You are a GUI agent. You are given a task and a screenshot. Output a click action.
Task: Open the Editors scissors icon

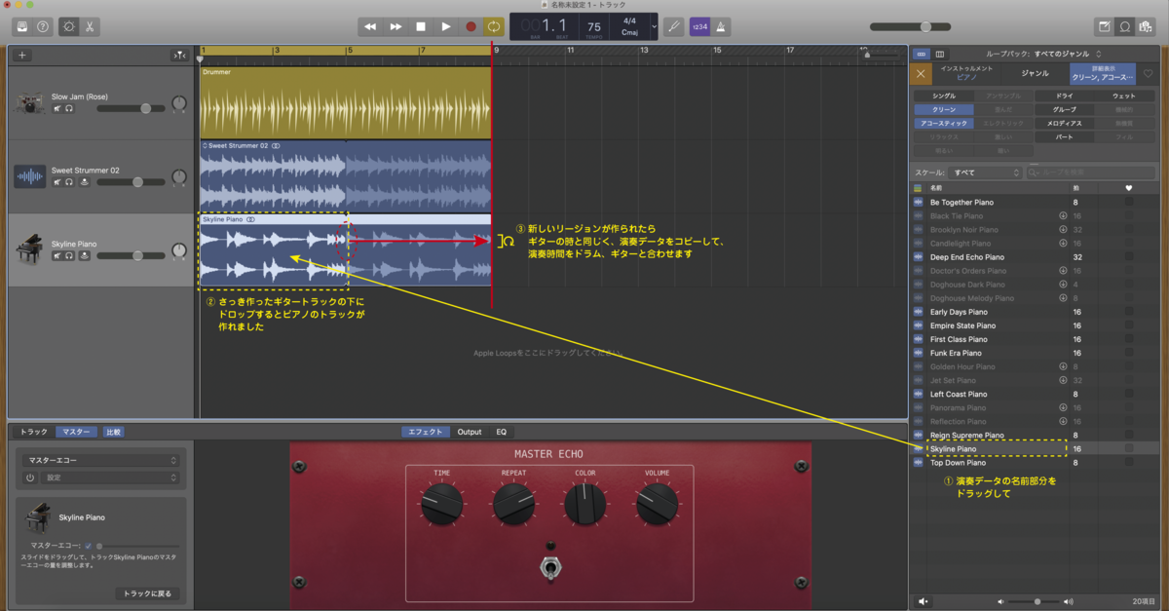coord(91,27)
